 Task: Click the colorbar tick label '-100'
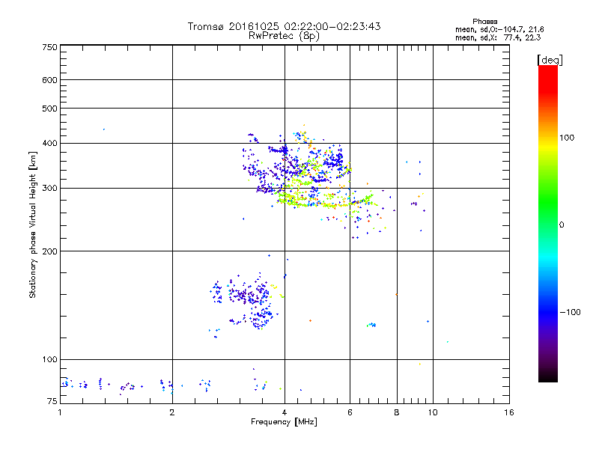click(570, 312)
